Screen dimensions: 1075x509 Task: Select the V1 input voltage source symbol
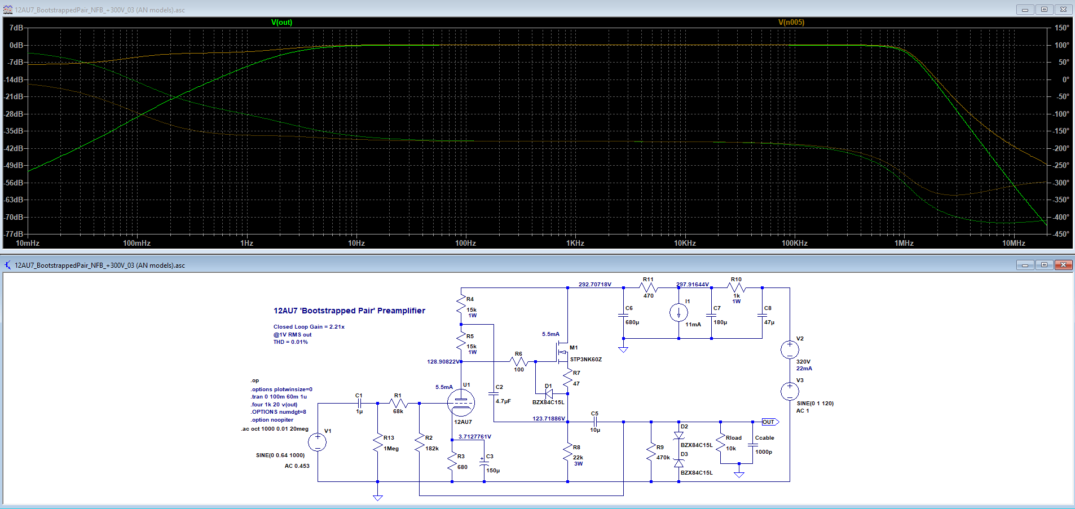pos(318,442)
